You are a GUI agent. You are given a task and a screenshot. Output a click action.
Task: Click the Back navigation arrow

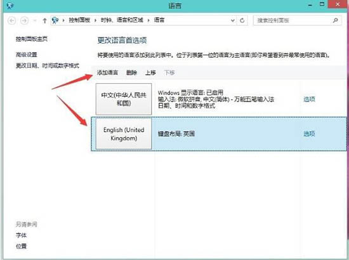[12, 21]
